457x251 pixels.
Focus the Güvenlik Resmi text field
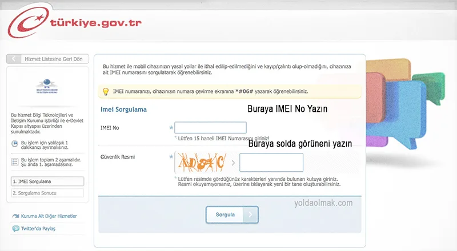[x=271, y=163]
